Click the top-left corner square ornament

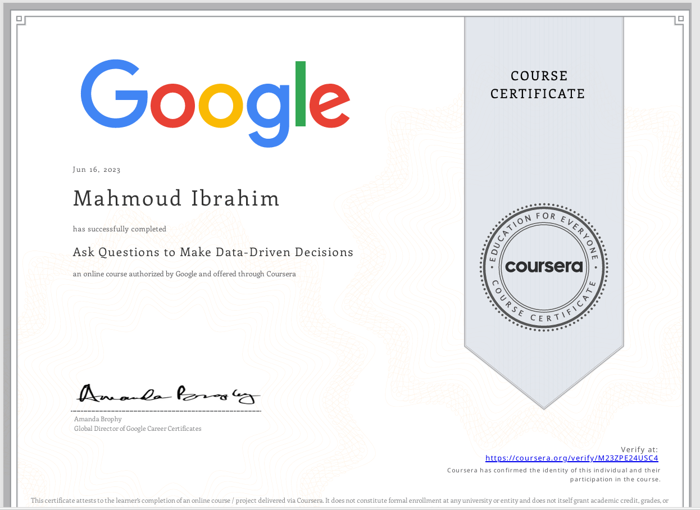[20, 19]
